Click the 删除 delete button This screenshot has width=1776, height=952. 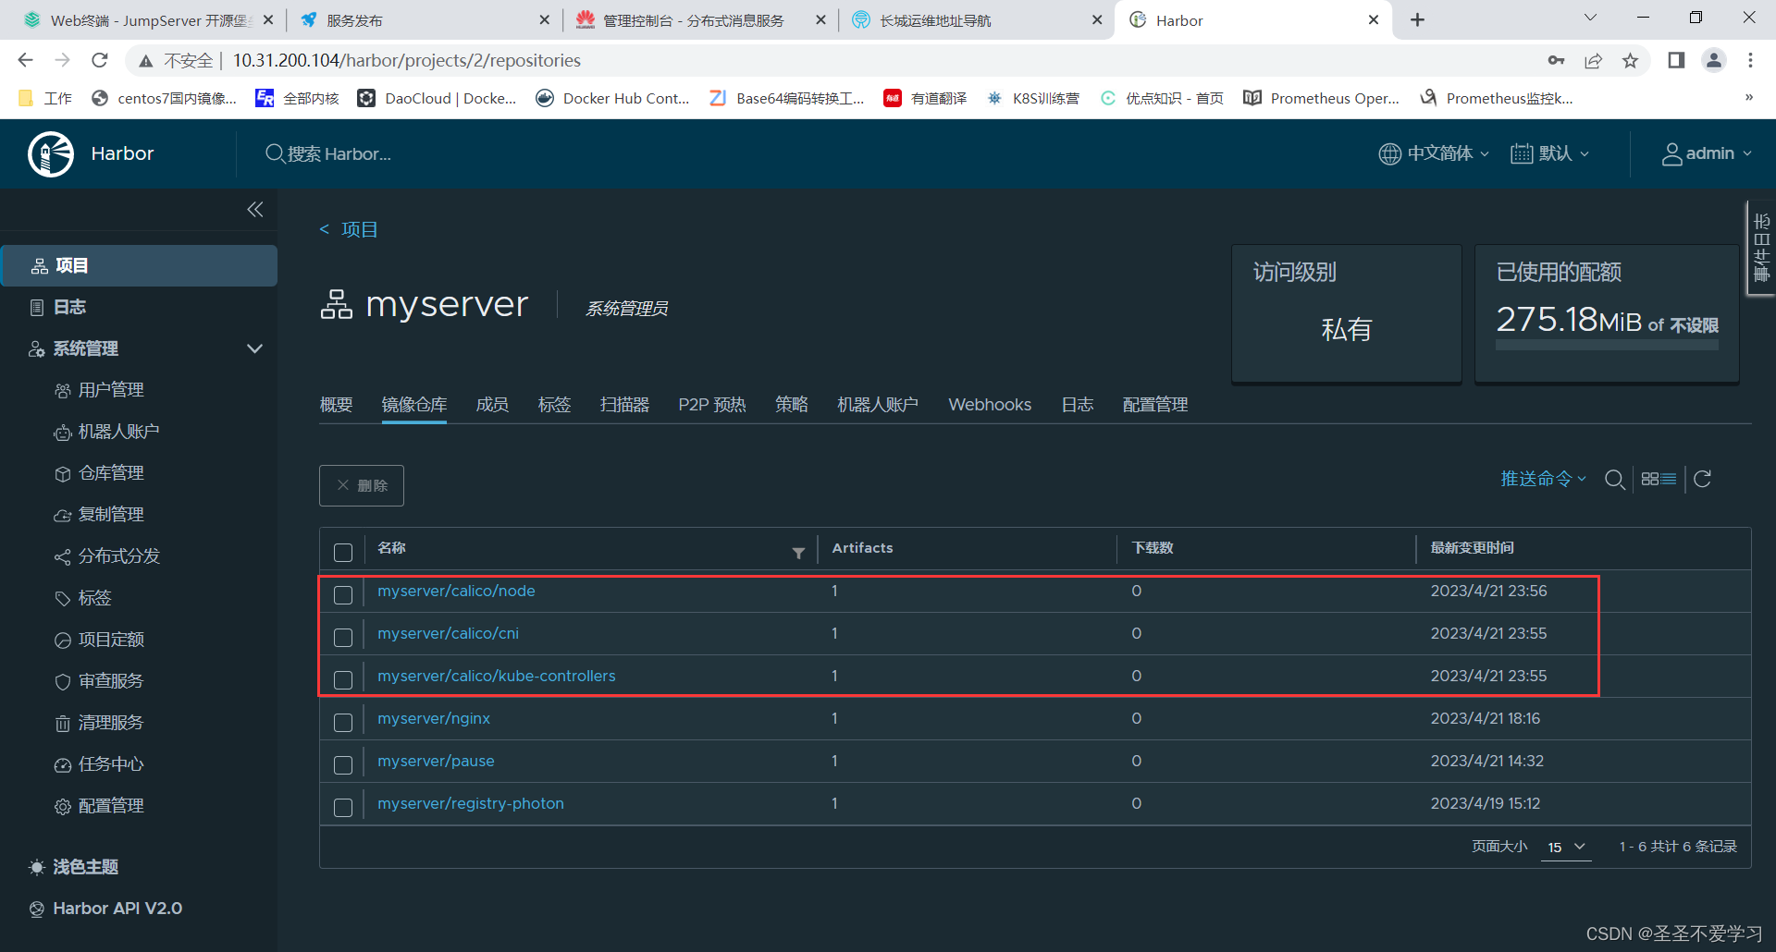[362, 485]
